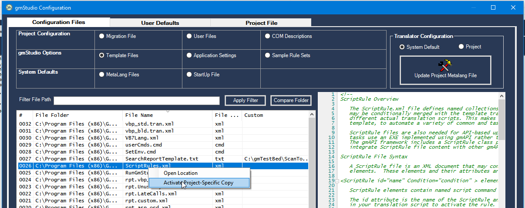Screen dimensions: 525x208
Task: Collapse the ScriptRule fold marker in editor
Action: coord(337,181)
